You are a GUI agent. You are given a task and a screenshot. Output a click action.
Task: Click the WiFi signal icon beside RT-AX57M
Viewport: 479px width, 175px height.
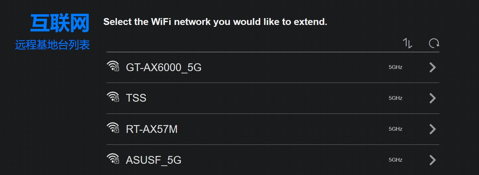pyautogui.click(x=113, y=128)
